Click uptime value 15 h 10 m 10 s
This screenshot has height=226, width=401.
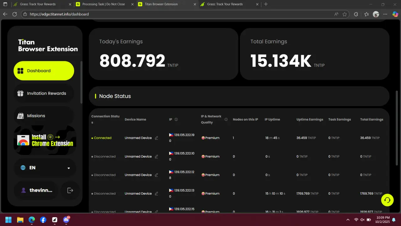[x=275, y=193]
